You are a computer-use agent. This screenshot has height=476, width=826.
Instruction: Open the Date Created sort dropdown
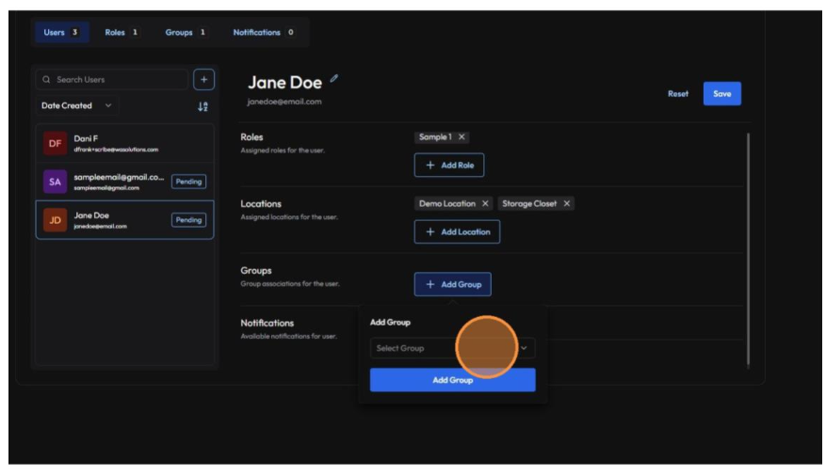(x=77, y=105)
